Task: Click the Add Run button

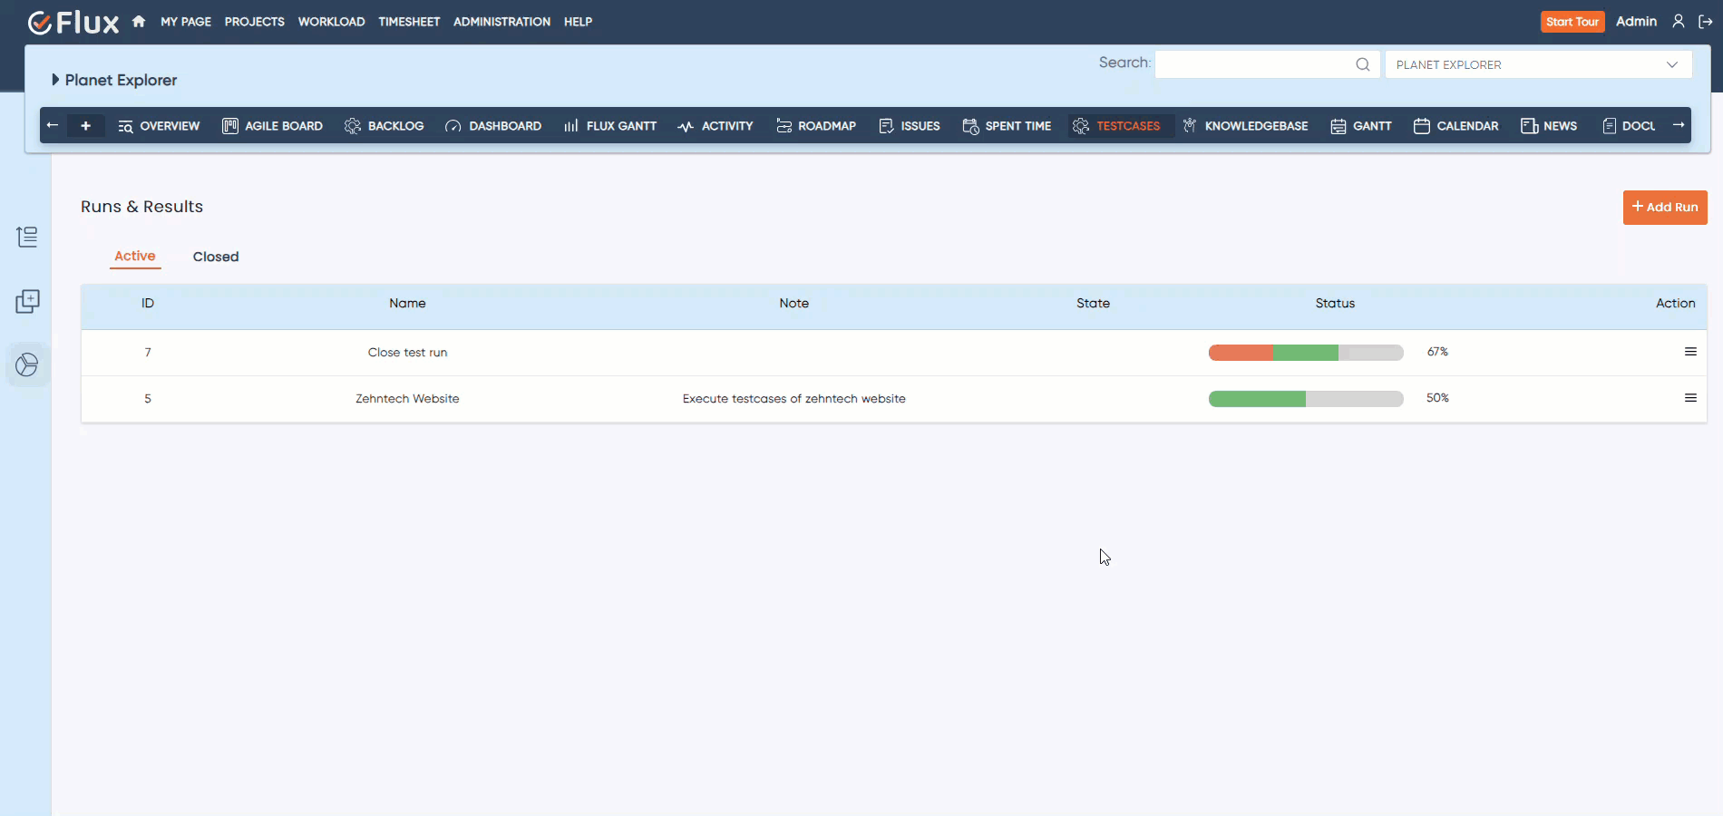Action: 1664,207
